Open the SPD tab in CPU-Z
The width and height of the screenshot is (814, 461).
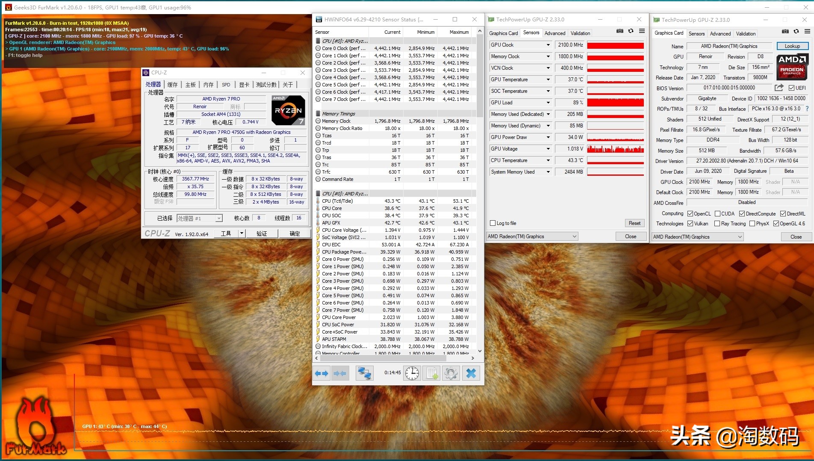click(226, 85)
